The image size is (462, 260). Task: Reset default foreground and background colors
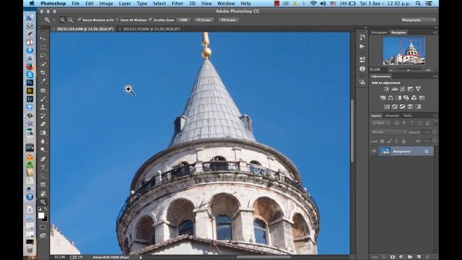(x=40, y=209)
